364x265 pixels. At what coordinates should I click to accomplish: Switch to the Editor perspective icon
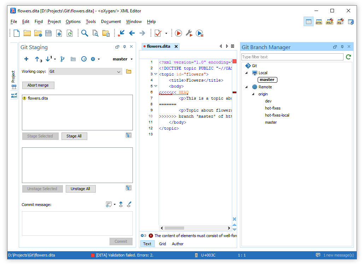tap(309, 22)
